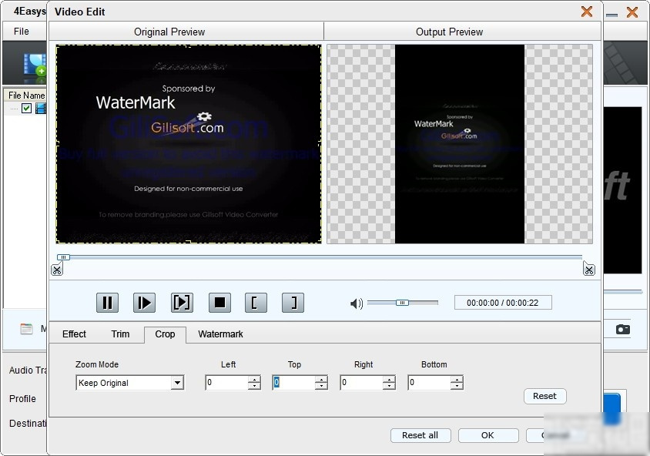Click the Top crop value field
Viewport: 650px width, 456px height.
pos(293,383)
